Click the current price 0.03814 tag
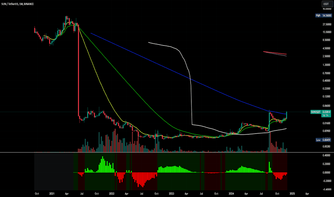The height and width of the screenshot is (197, 334). click(326, 112)
